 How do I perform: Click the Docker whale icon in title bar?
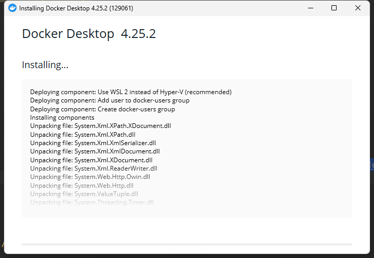click(12, 8)
